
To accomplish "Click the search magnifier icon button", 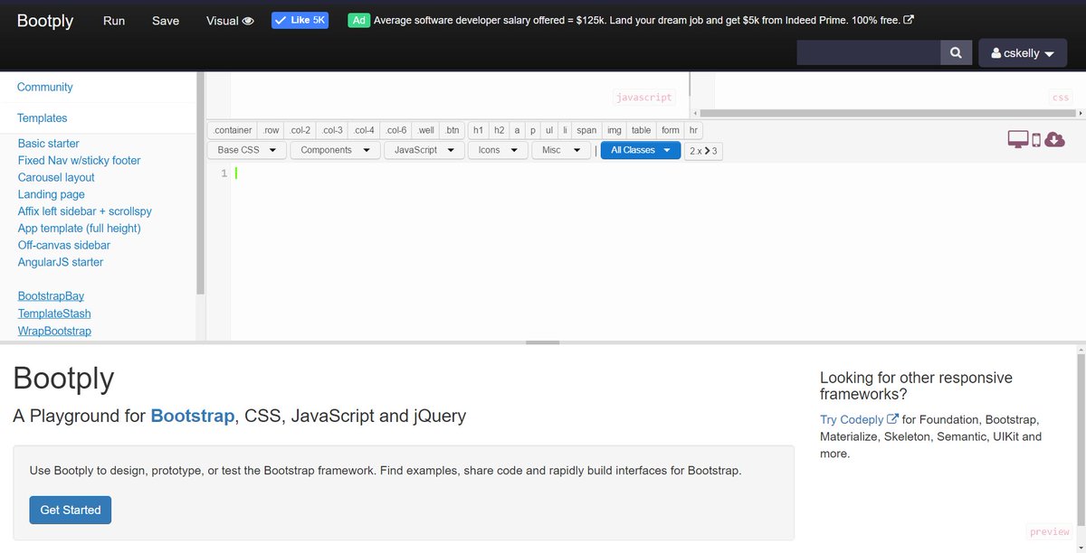I will tap(956, 52).
